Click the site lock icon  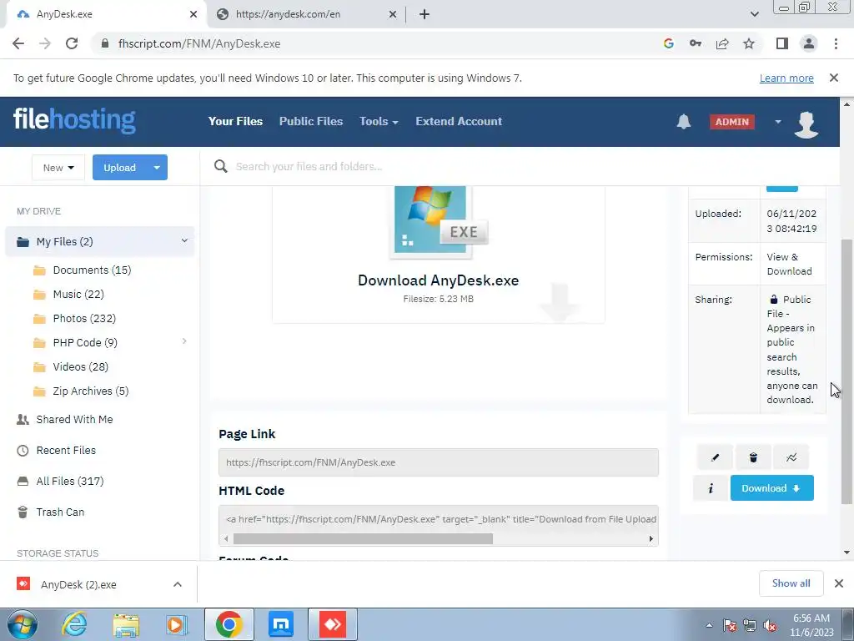[105, 43]
